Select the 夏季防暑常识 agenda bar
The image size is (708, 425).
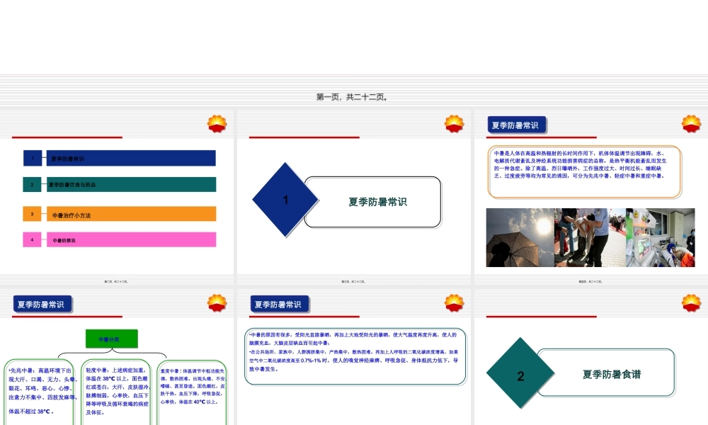coord(130,158)
